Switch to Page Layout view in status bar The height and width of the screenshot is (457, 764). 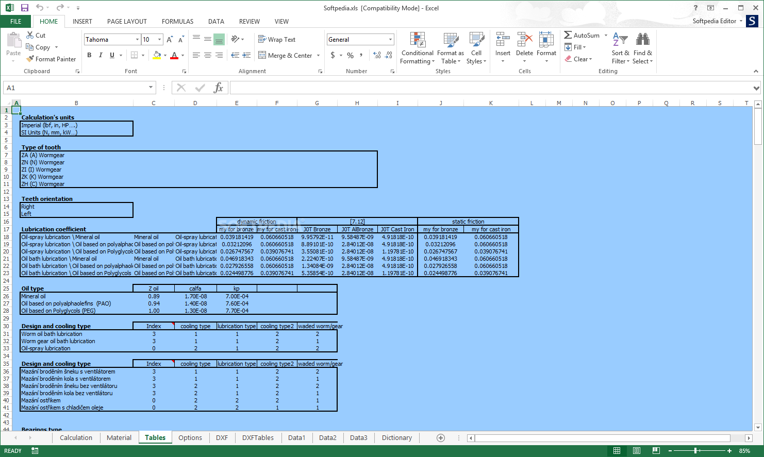pos(637,451)
